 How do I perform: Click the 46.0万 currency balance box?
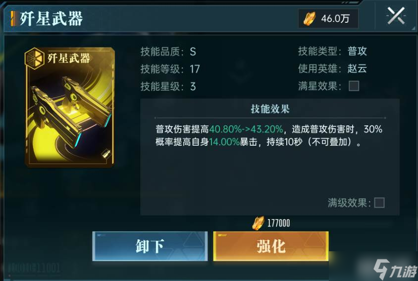pyautogui.click(x=328, y=19)
